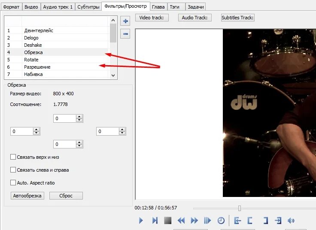
Task: Open the Аудио трек 1 tab
Action: [58, 7]
